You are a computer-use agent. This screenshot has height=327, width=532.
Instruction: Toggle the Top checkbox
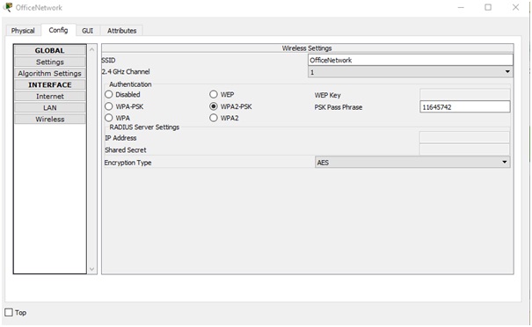(x=9, y=312)
